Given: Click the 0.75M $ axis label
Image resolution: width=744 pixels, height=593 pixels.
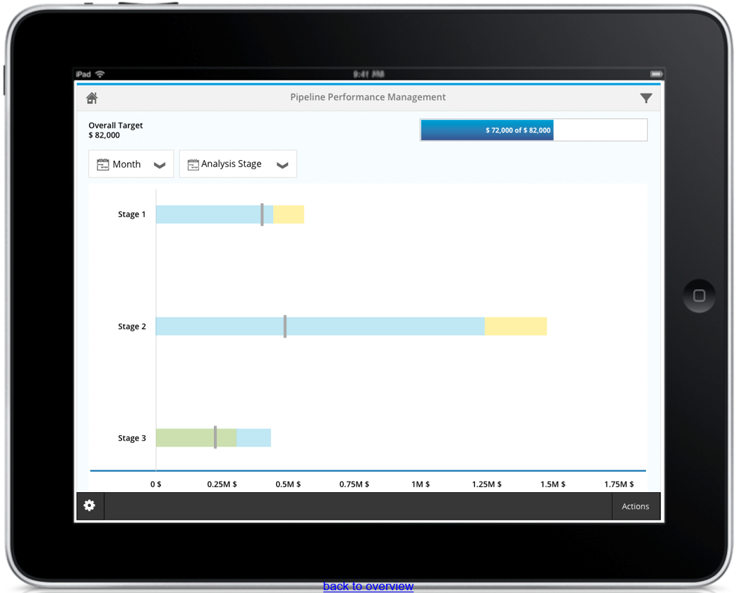Looking at the screenshot, I should click(354, 484).
